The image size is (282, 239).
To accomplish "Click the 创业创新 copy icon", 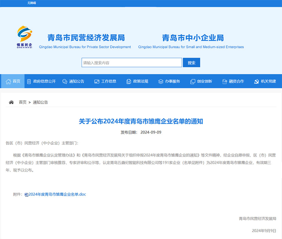I will coord(193,81).
